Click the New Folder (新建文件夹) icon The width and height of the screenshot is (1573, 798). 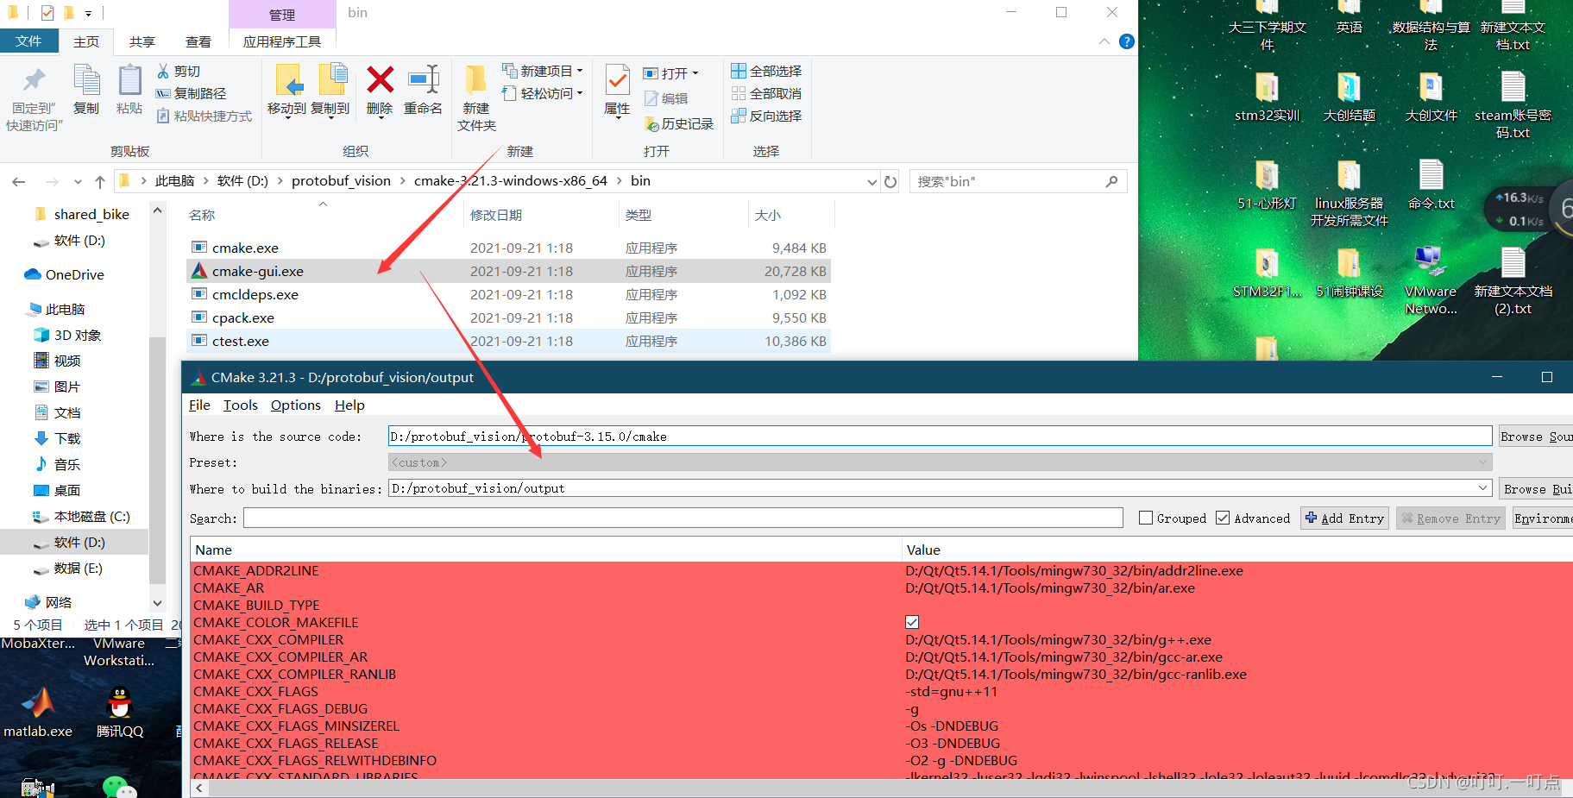(x=475, y=79)
